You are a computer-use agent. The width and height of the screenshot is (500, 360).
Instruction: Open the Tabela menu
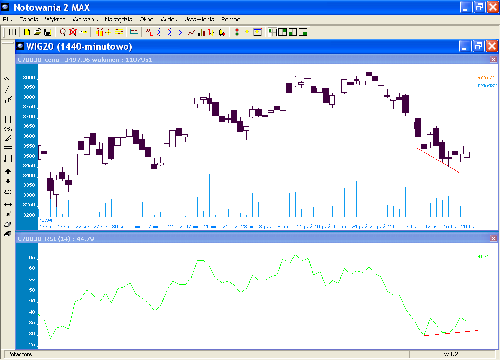pyautogui.click(x=29, y=19)
